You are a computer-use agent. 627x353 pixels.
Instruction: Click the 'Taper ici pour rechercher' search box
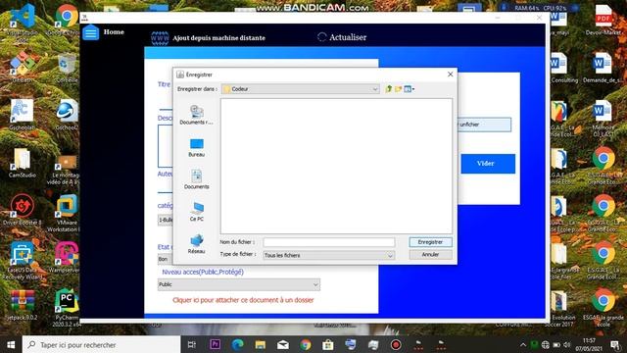point(102,344)
